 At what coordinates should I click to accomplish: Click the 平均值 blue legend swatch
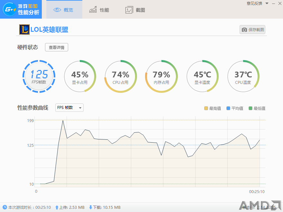click(228, 108)
